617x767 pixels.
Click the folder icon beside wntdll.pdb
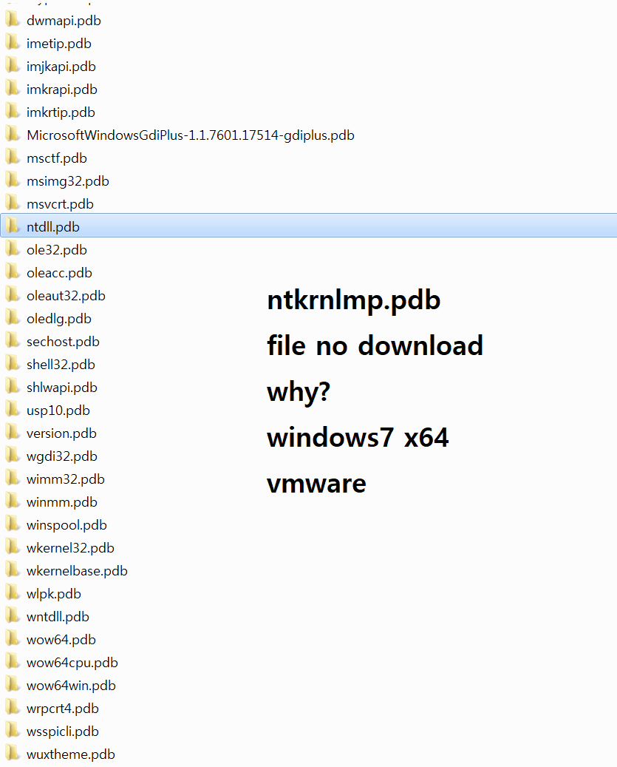[x=13, y=616]
